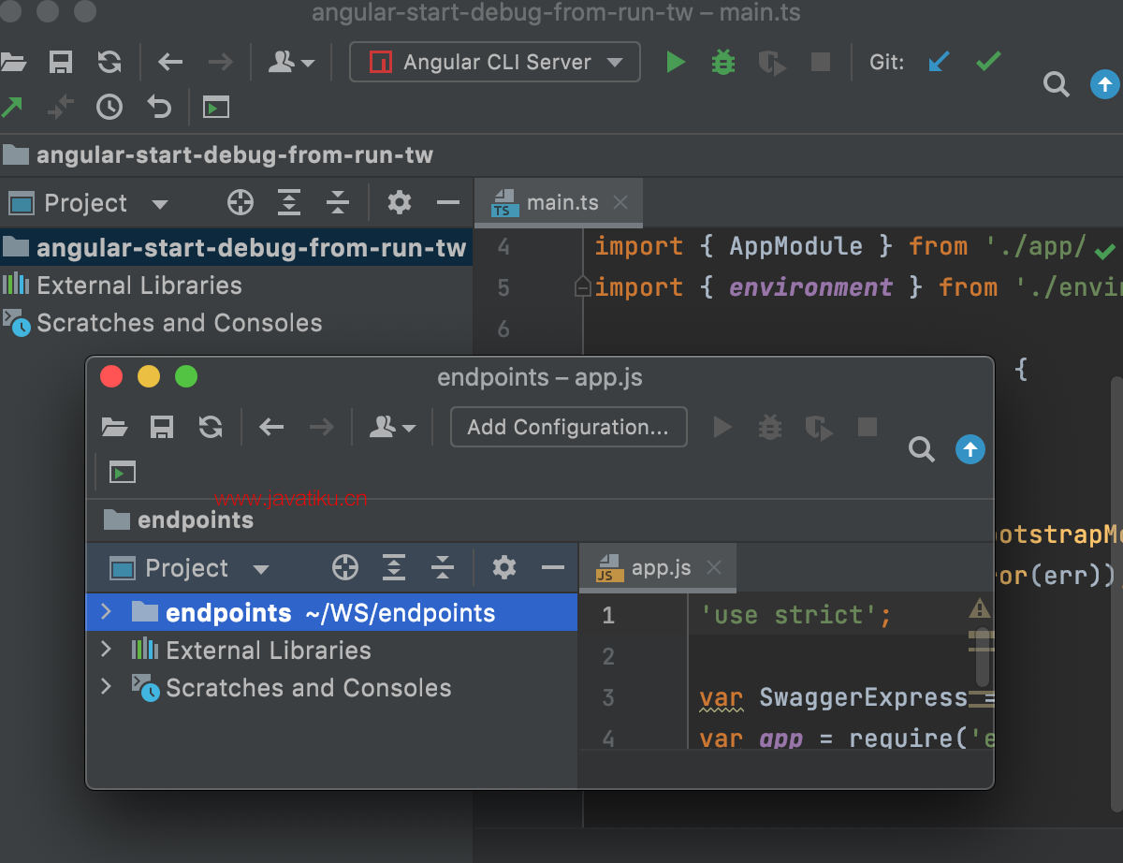This screenshot has width=1123, height=863.
Task: Select main.ts editor tab
Action: click(x=559, y=203)
